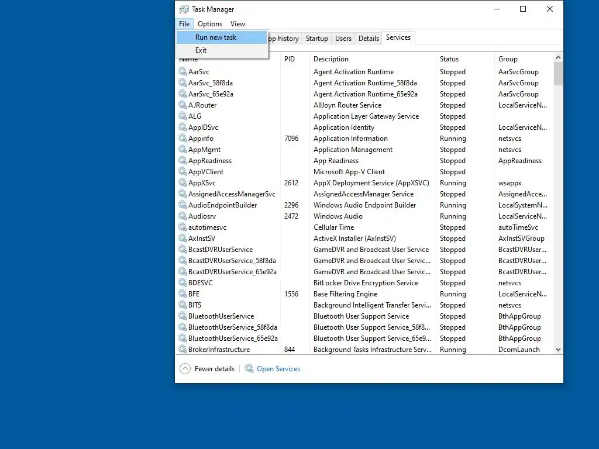The width and height of the screenshot is (599, 449).
Task: Choose Run new task from File menu
Action: coord(222,37)
